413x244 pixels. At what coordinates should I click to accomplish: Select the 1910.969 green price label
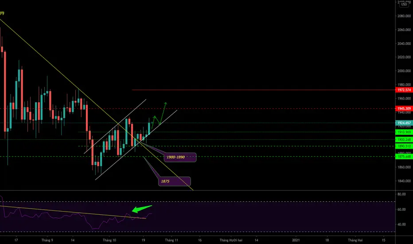404,132
